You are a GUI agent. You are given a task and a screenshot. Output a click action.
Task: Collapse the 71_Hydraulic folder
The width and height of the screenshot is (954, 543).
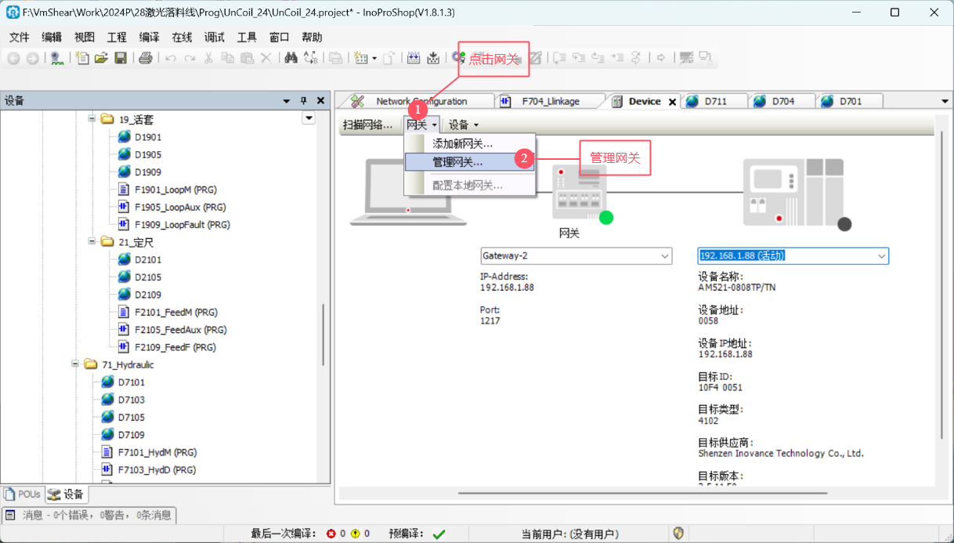[x=75, y=364]
